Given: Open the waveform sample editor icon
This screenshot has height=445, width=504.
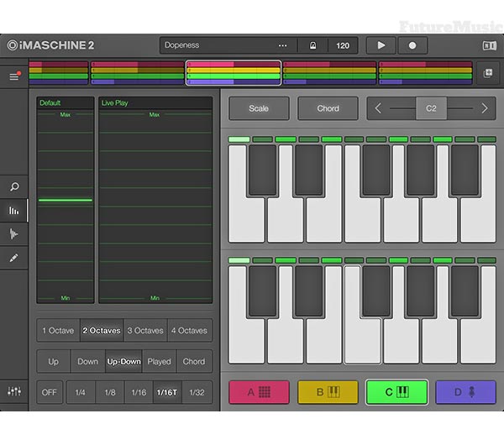Looking at the screenshot, I should point(13,234).
